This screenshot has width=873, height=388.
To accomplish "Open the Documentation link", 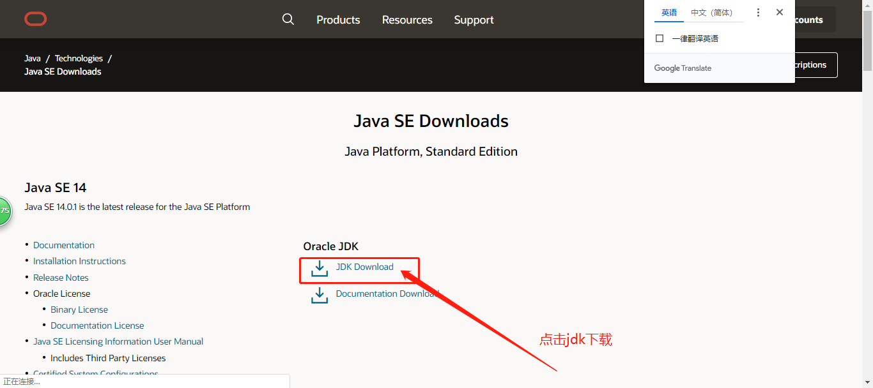I will tap(64, 245).
